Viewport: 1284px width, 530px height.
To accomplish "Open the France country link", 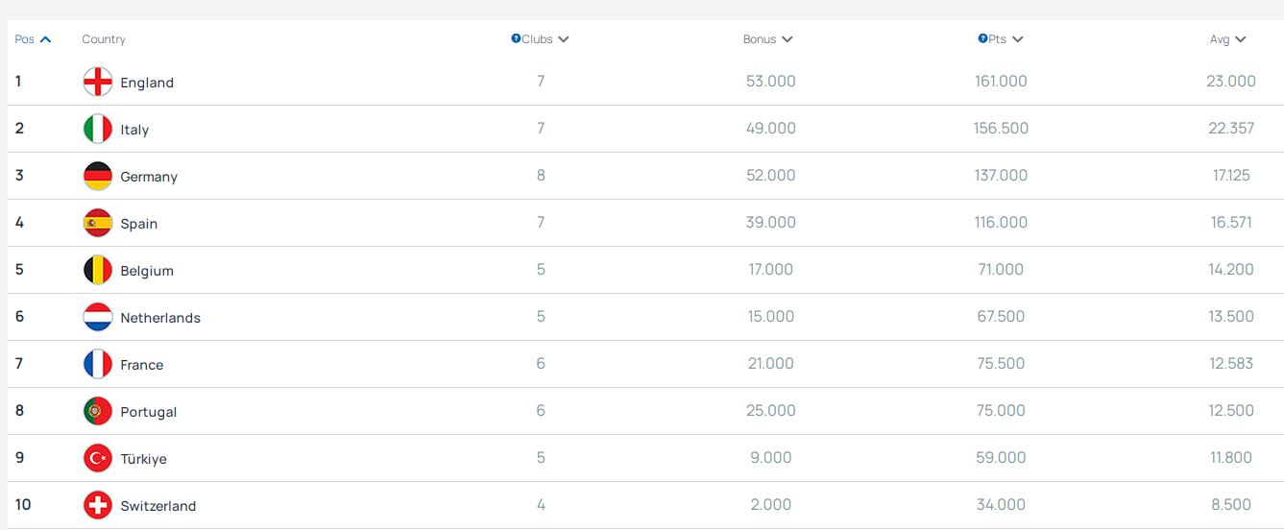I will tap(142, 365).
